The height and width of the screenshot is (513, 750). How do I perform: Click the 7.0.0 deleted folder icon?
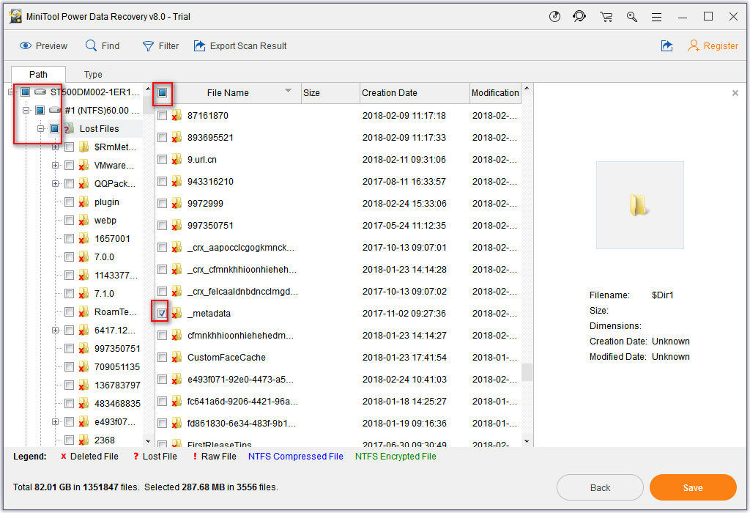coord(83,257)
